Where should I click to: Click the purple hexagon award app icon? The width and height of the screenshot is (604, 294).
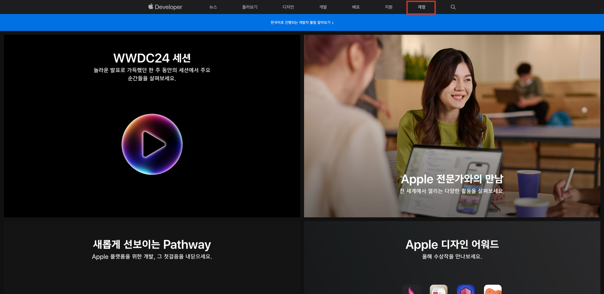(x=466, y=289)
